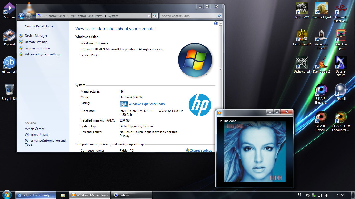This screenshot has width=355, height=199.
Task: Open Device Manager from the sidebar
Action: pyautogui.click(x=36, y=36)
